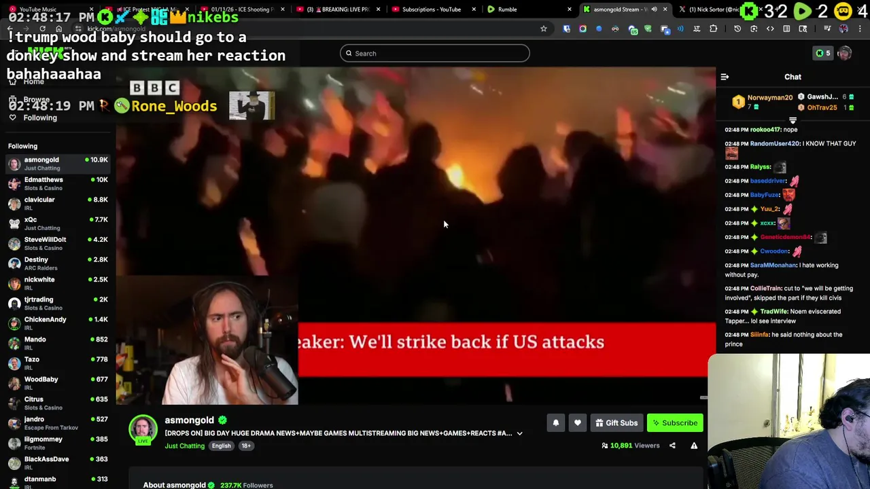Image resolution: width=870 pixels, height=489 pixels.
Task: Click the Gift Subs button
Action: pyautogui.click(x=616, y=423)
